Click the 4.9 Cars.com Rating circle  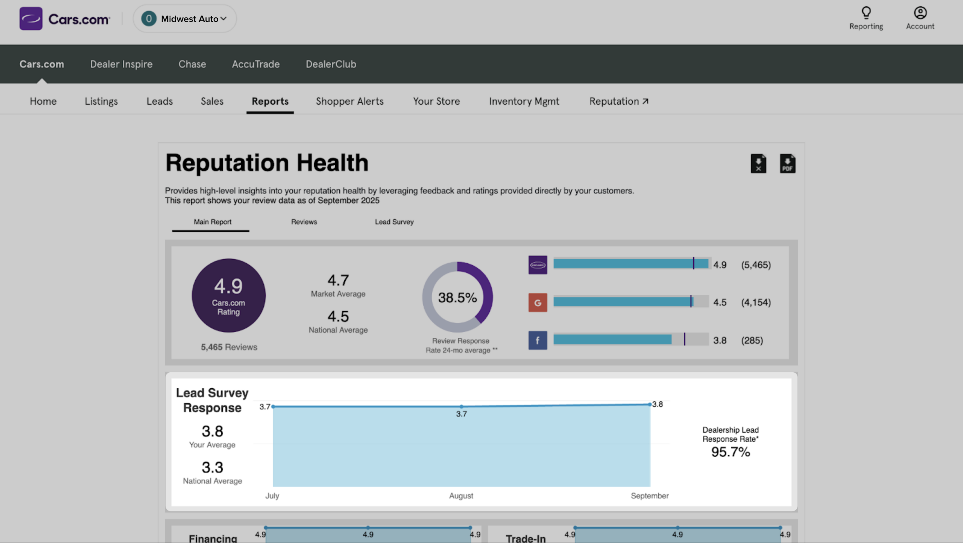229,295
